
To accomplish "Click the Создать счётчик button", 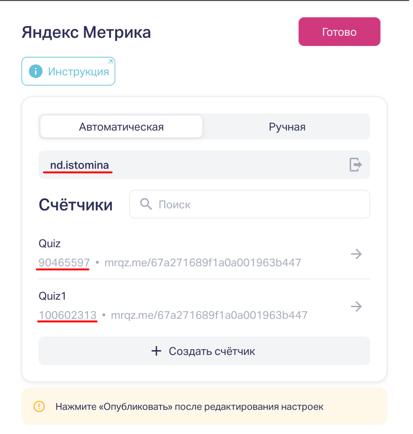I will (204, 351).
